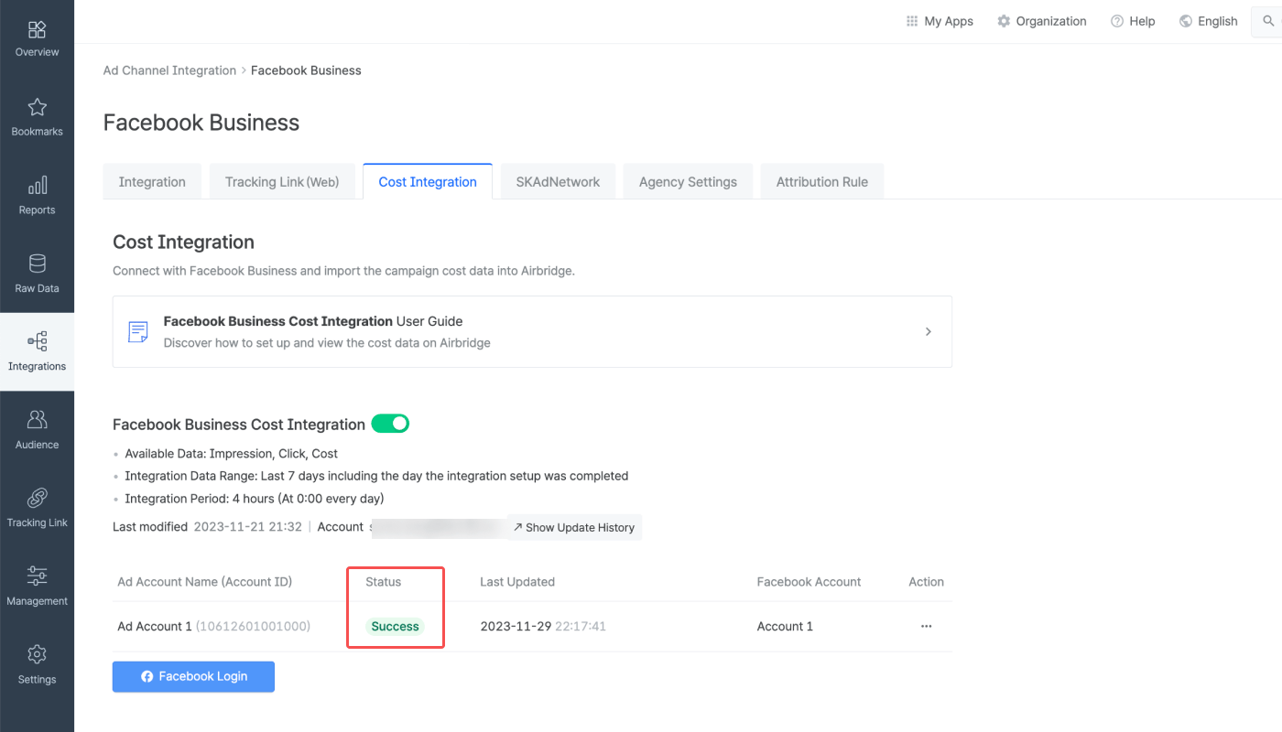Click the Facebook logo on login button
1282x732 pixels.
point(147,676)
